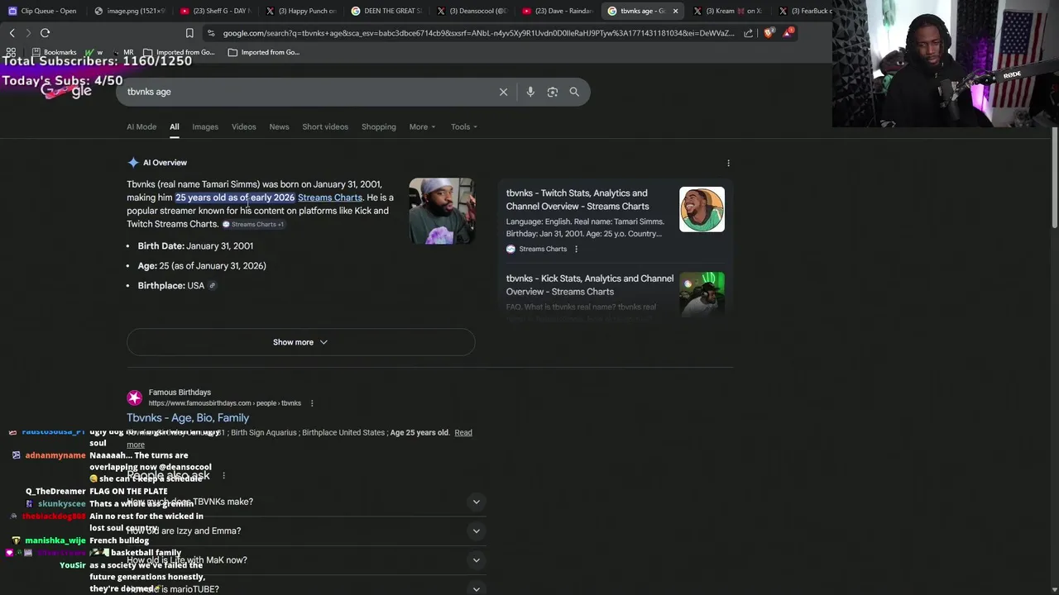Click Twitch stats card avatar thumbnail
This screenshot has width=1059, height=595.
(x=702, y=209)
